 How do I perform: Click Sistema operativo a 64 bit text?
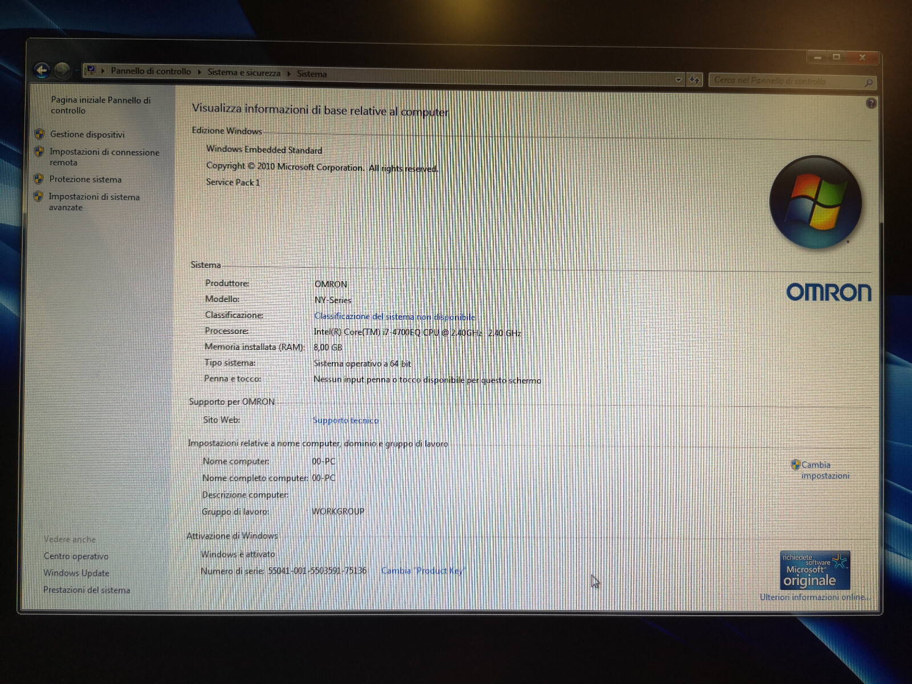[362, 363]
